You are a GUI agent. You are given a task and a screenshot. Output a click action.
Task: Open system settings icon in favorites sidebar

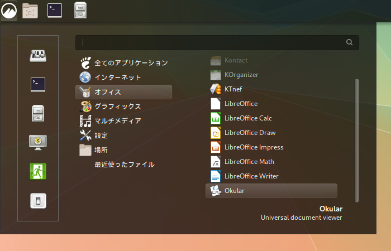[38, 56]
